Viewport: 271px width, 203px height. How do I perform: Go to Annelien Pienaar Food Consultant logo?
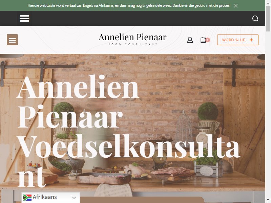132,39
